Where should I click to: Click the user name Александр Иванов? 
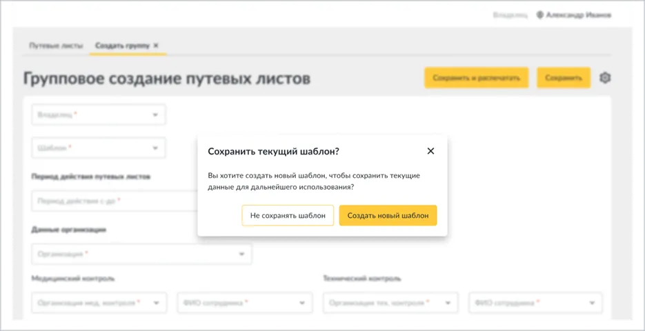coord(578,15)
